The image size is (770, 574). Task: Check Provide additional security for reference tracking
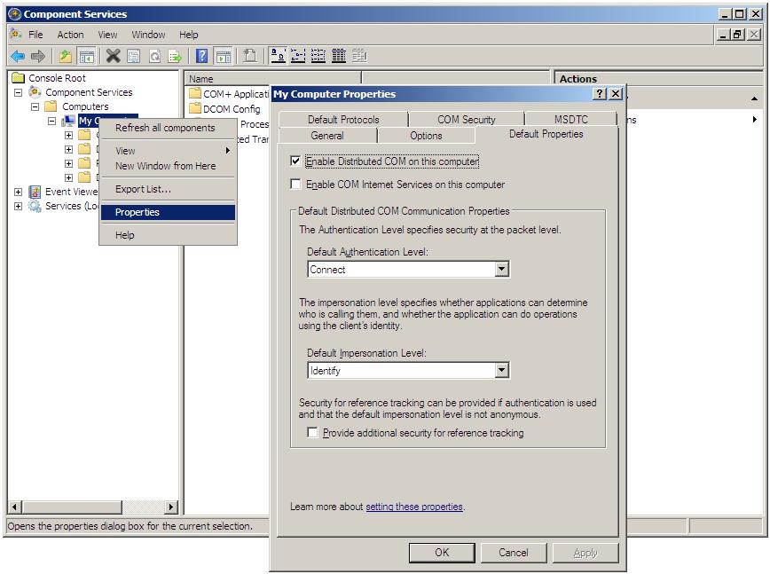[x=311, y=432]
